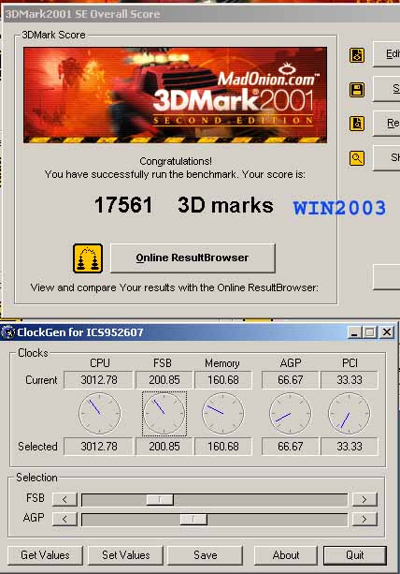Screen dimensions: 400x574
Task: Click the yellow Online ResultBrowser trees icon
Action: pos(88,258)
